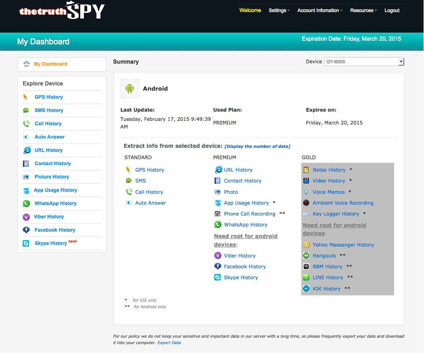Viewport: 424px width, 353px height.
Task: Select URL History in sidebar list
Action: click(48, 150)
